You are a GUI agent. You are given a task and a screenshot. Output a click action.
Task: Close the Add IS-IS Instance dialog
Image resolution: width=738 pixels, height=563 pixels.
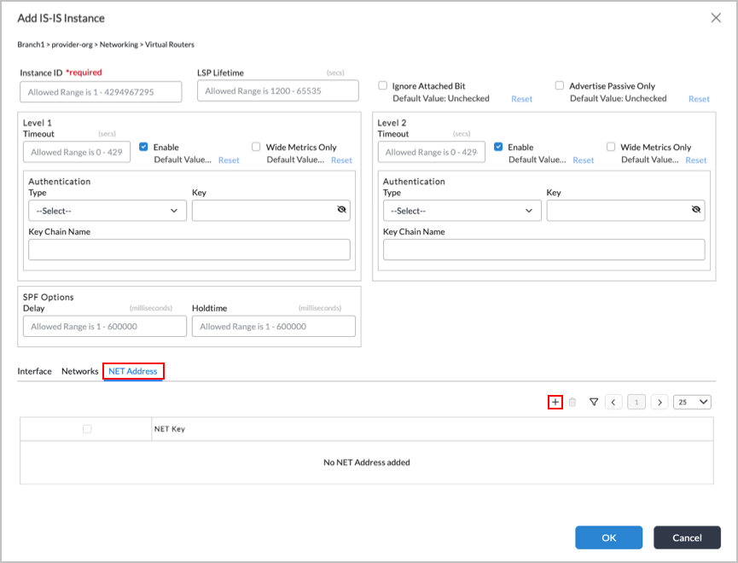(x=716, y=18)
